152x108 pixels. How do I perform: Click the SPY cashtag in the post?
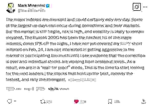tap(125, 44)
